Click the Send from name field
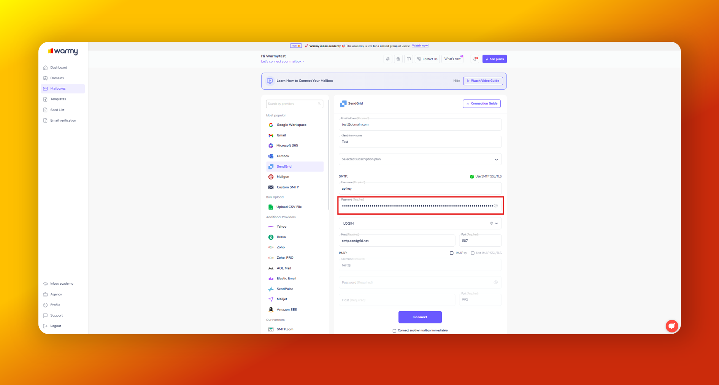Image resolution: width=719 pixels, height=385 pixels. (420, 142)
